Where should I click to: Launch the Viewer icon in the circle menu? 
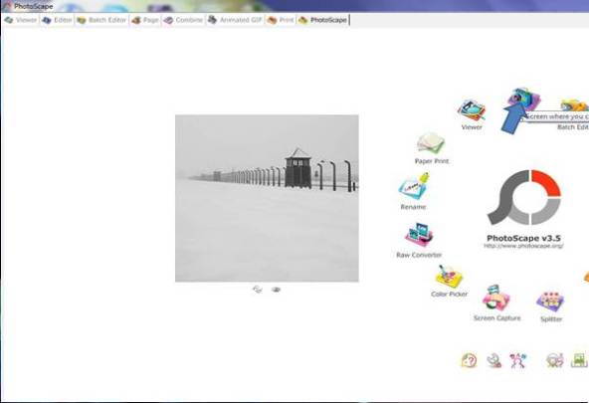coord(472,114)
